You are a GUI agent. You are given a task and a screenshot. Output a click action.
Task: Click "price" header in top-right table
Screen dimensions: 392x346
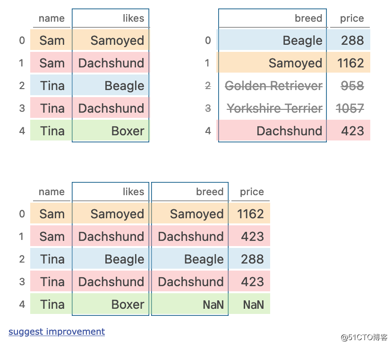[352, 18]
